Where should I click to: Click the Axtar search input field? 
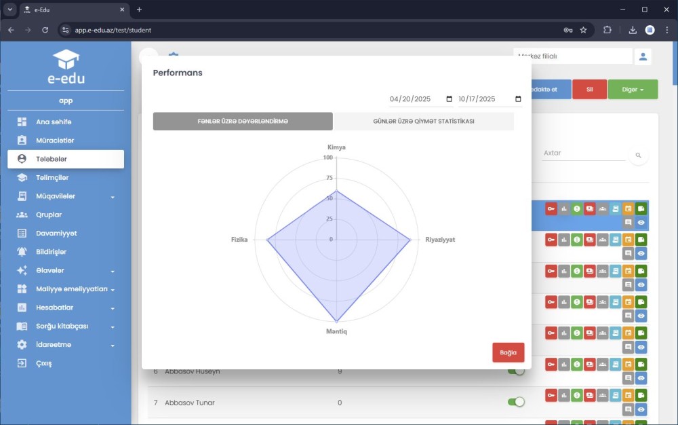(583, 153)
